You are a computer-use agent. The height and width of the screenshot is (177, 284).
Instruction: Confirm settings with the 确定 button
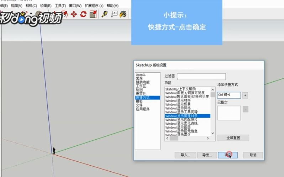click(x=228, y=155)
